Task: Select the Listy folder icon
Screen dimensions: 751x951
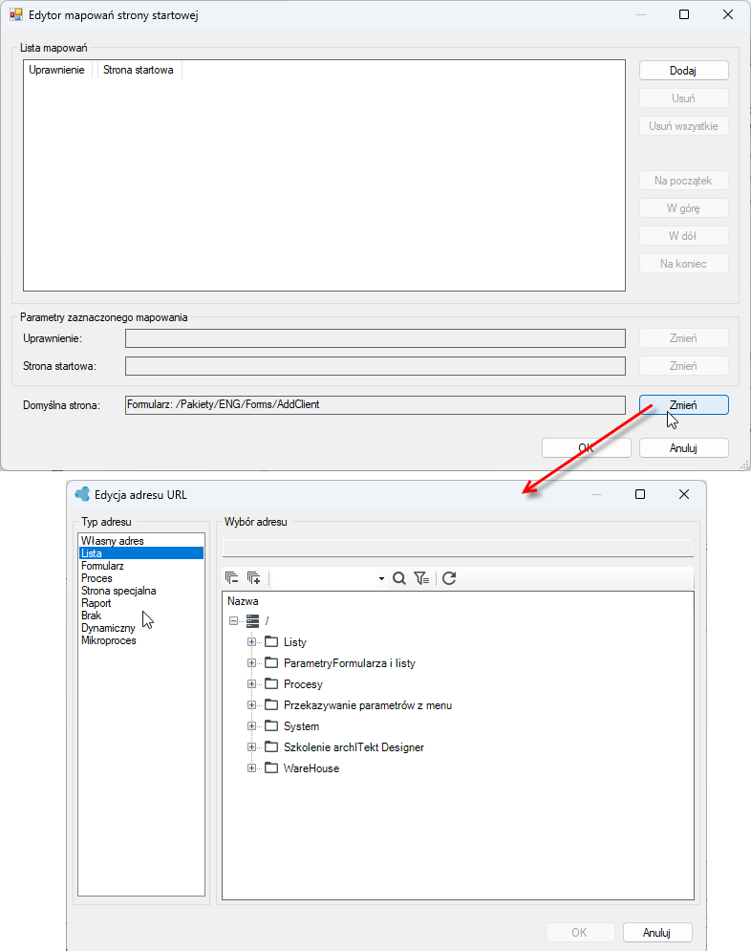Action: tap(271, 641)
